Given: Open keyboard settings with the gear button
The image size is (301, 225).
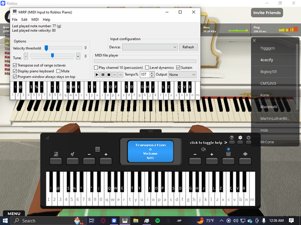Looking at the screenshot, I should point(240,142).
